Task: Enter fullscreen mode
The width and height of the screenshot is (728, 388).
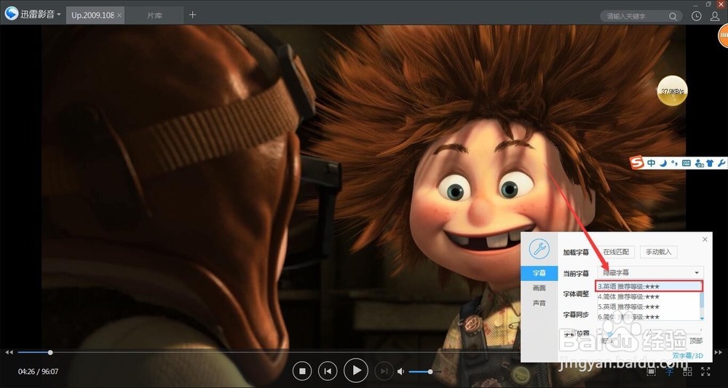Action: tap(705, 371)
